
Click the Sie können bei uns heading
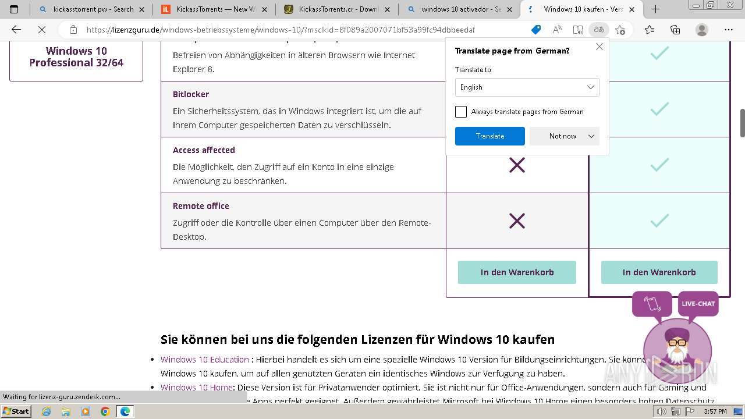pyautogui.click(x=357, y=339)
